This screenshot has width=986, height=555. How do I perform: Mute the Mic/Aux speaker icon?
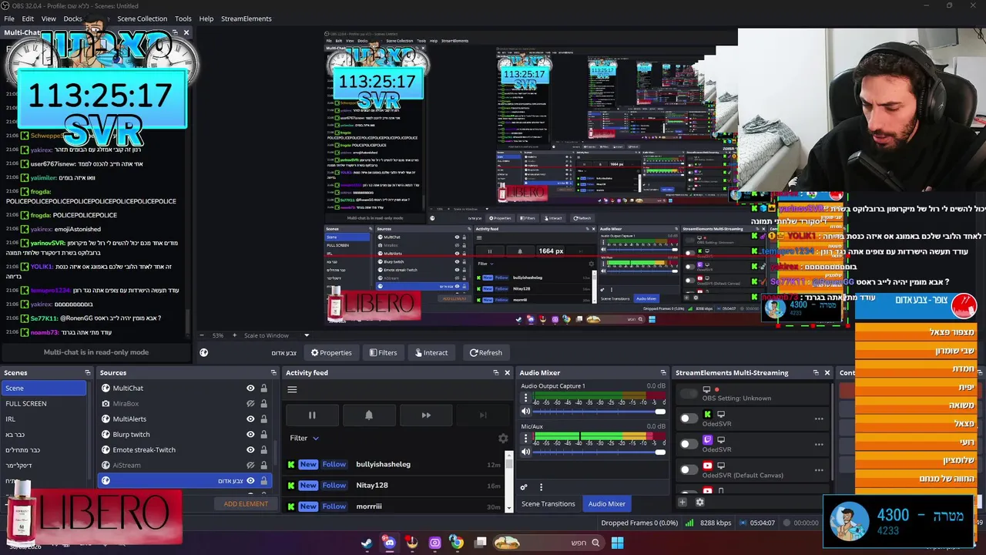(x=526, y=452)
